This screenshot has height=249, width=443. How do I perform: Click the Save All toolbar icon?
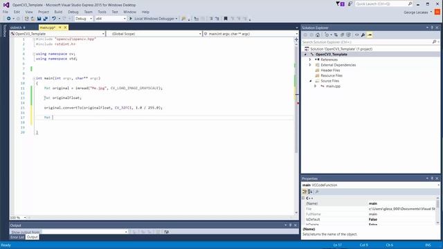45,19
